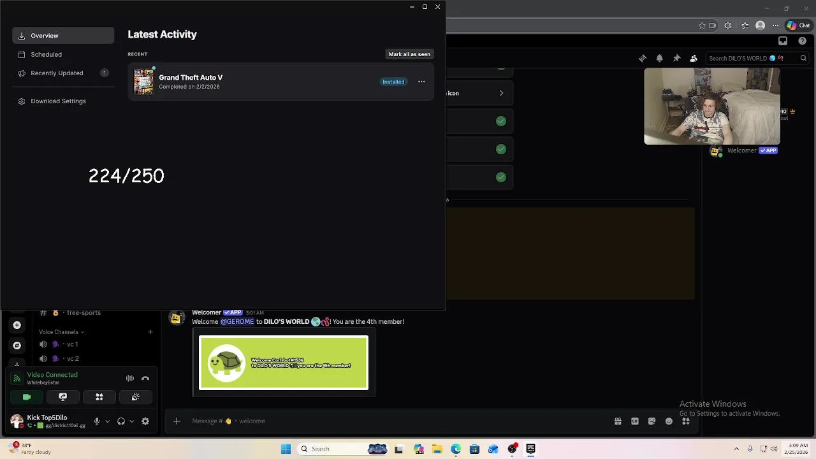Open File Explorer from the taskbar
Viewport: 816px width, 459px height.
437,449
